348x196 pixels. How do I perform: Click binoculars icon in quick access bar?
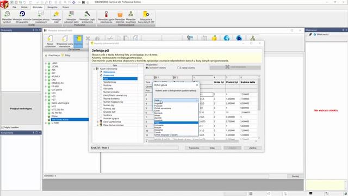pos(83,2)
